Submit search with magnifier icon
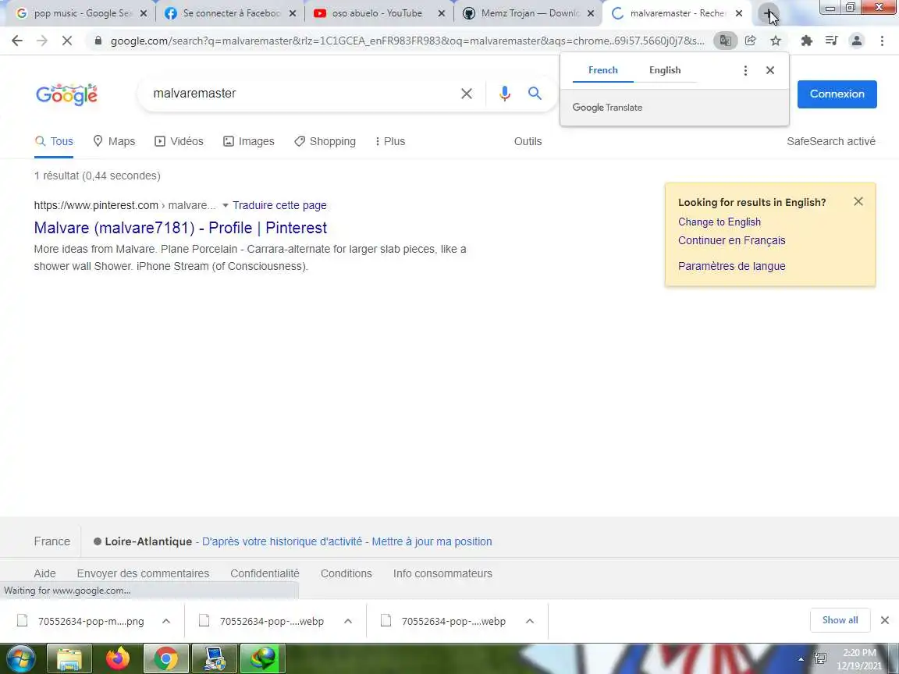The width and height of the screenshot is (899, 674). pos(535,94)
